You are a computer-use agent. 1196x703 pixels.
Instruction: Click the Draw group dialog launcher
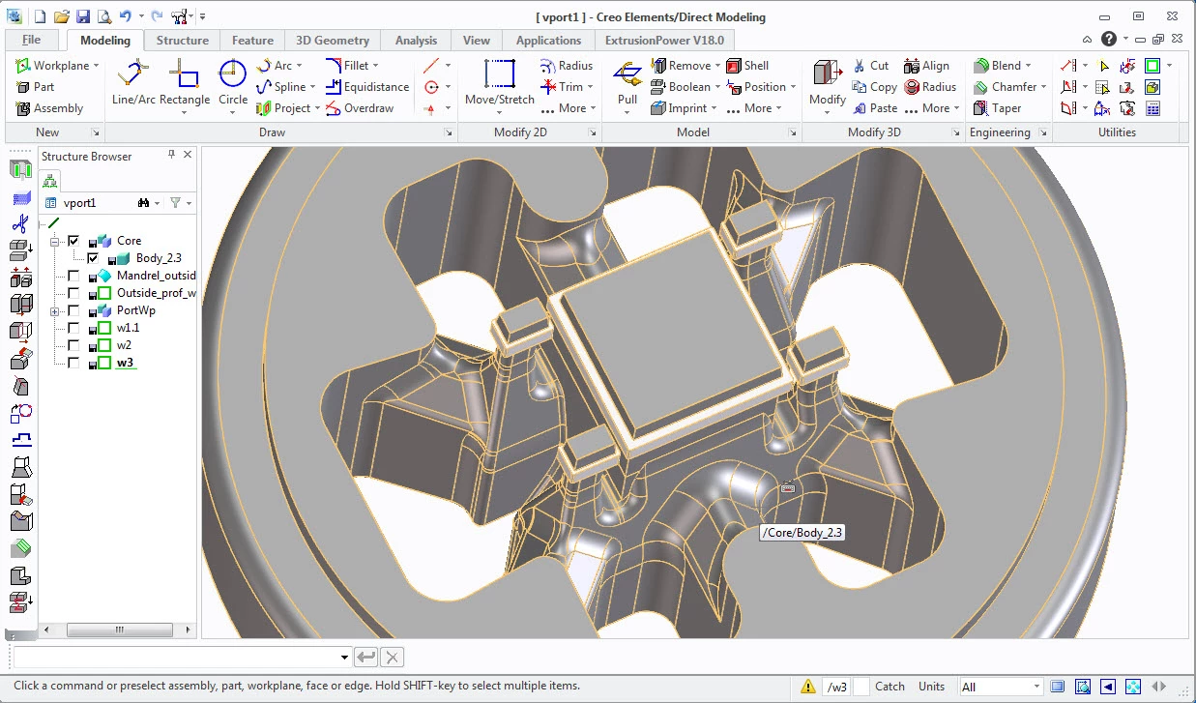pos(449,132)
